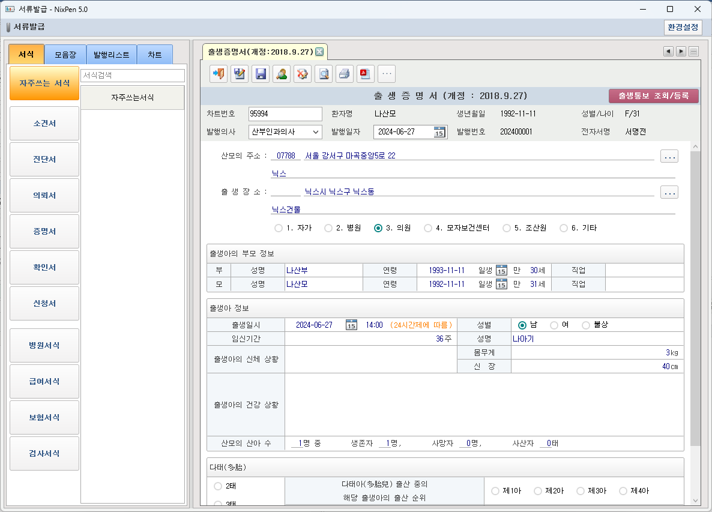Open address lookup '...' for 산모의 주소
Screen dimensions: 712x512
pos(669,157)
